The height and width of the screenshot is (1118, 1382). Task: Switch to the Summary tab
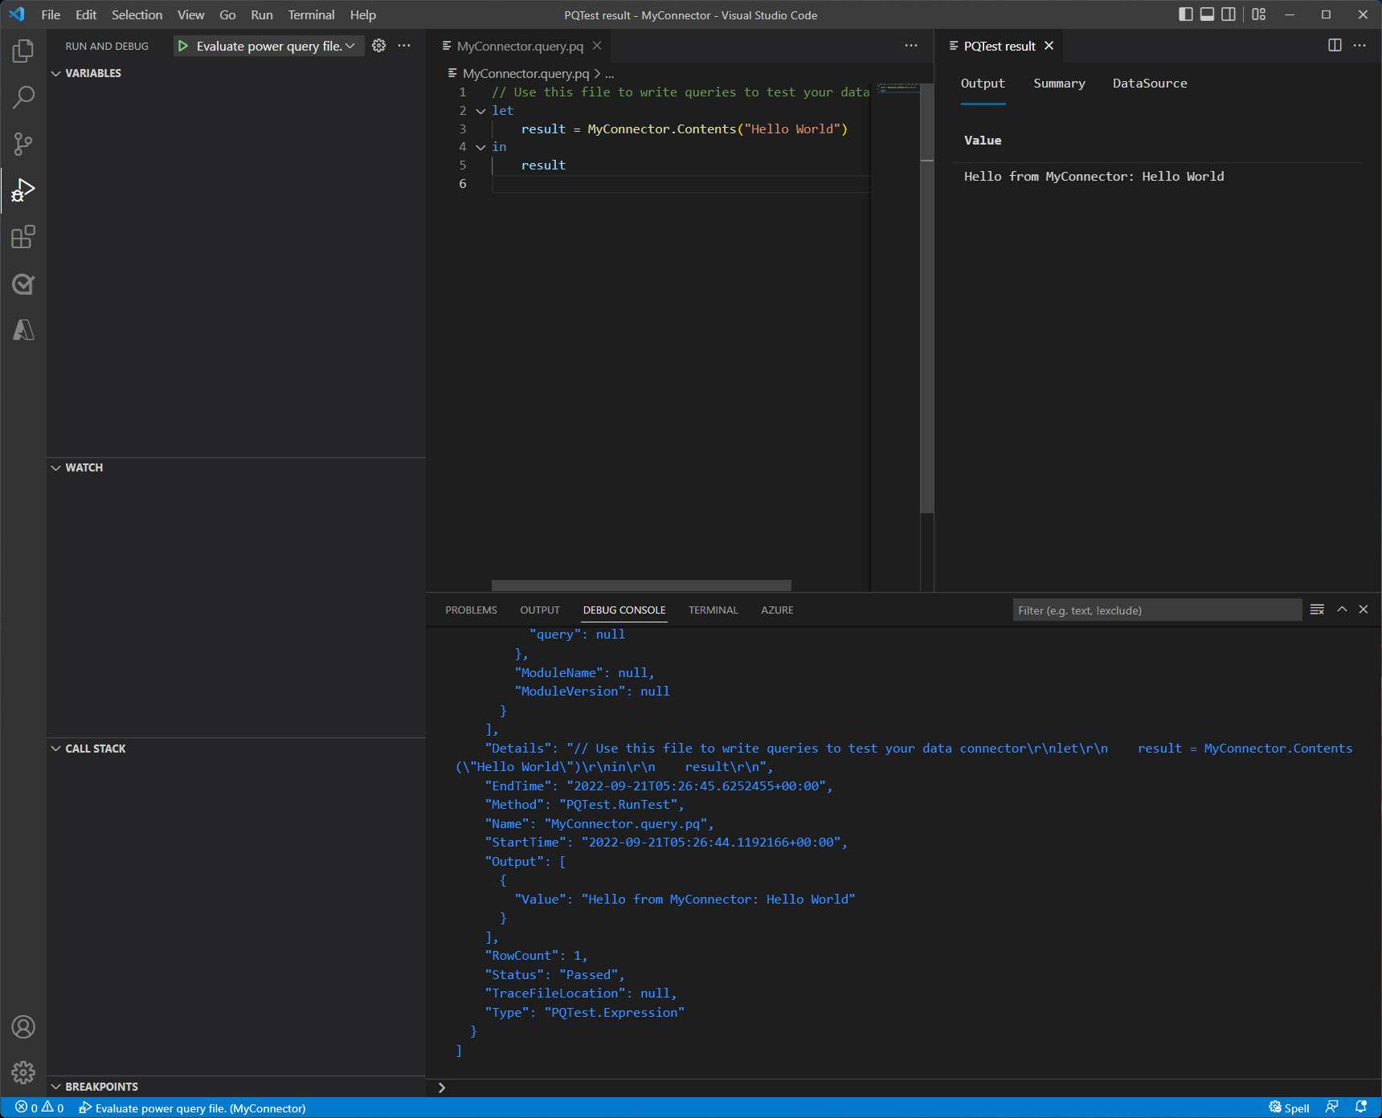coord(1059,83)
